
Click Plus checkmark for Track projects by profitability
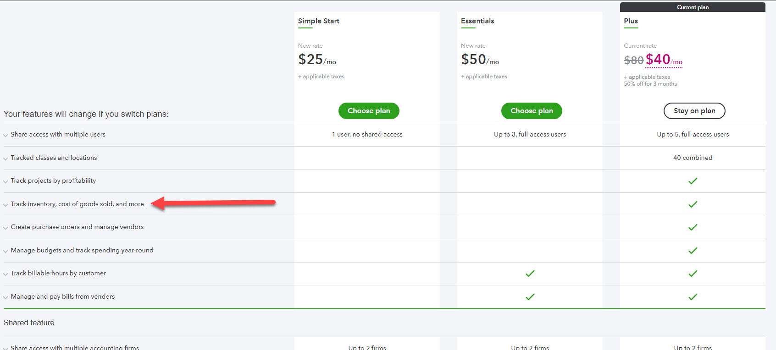click(x=693, y=181)
